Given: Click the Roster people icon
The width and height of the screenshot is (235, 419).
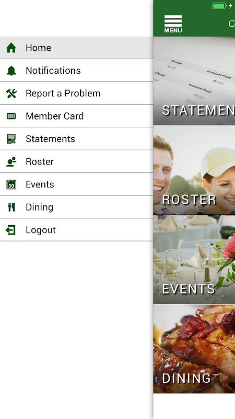Looking at the screenshot, I should tap(11, 162).
